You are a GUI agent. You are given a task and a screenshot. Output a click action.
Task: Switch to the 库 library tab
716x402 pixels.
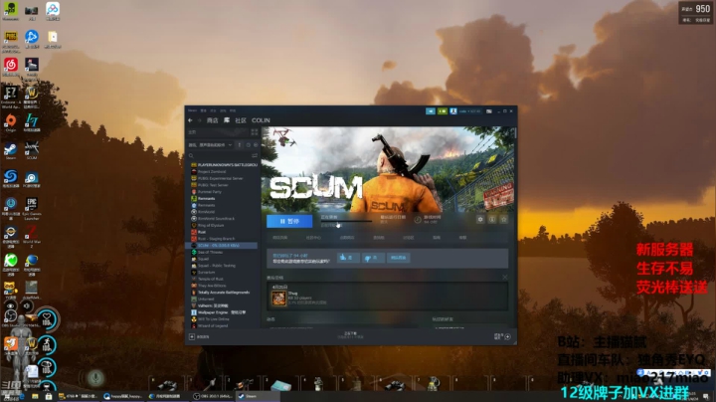(227, 120)
